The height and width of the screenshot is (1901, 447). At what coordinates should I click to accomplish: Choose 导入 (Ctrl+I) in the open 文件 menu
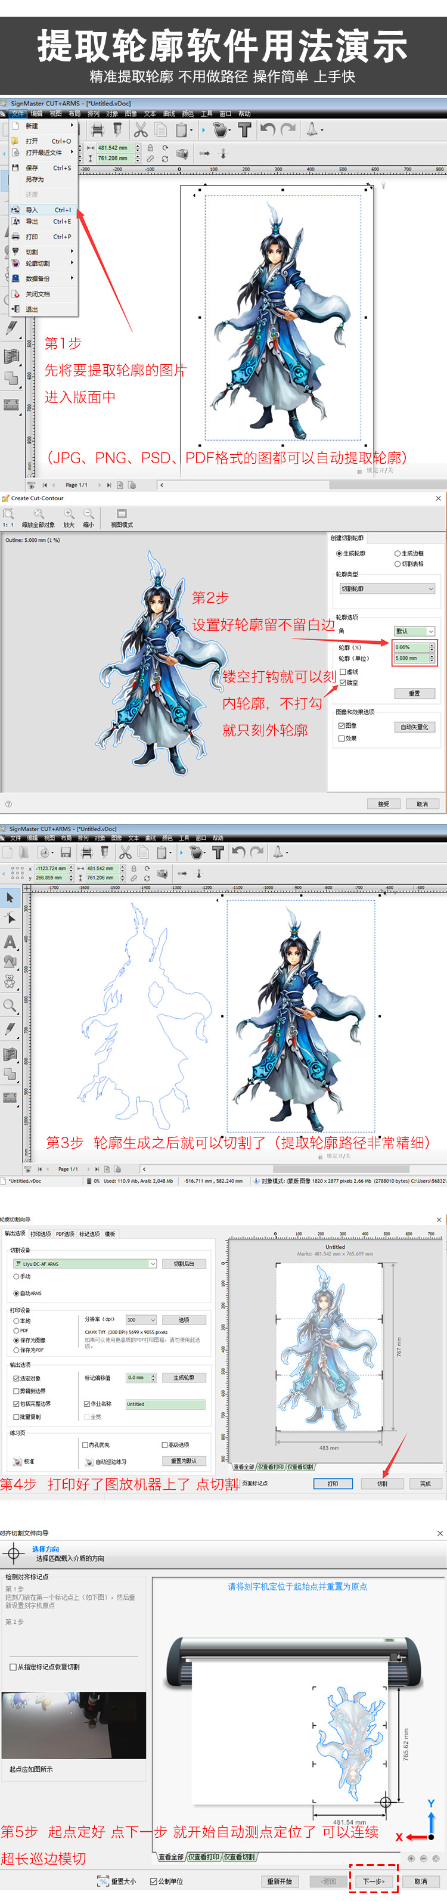[x=42, y=210]
